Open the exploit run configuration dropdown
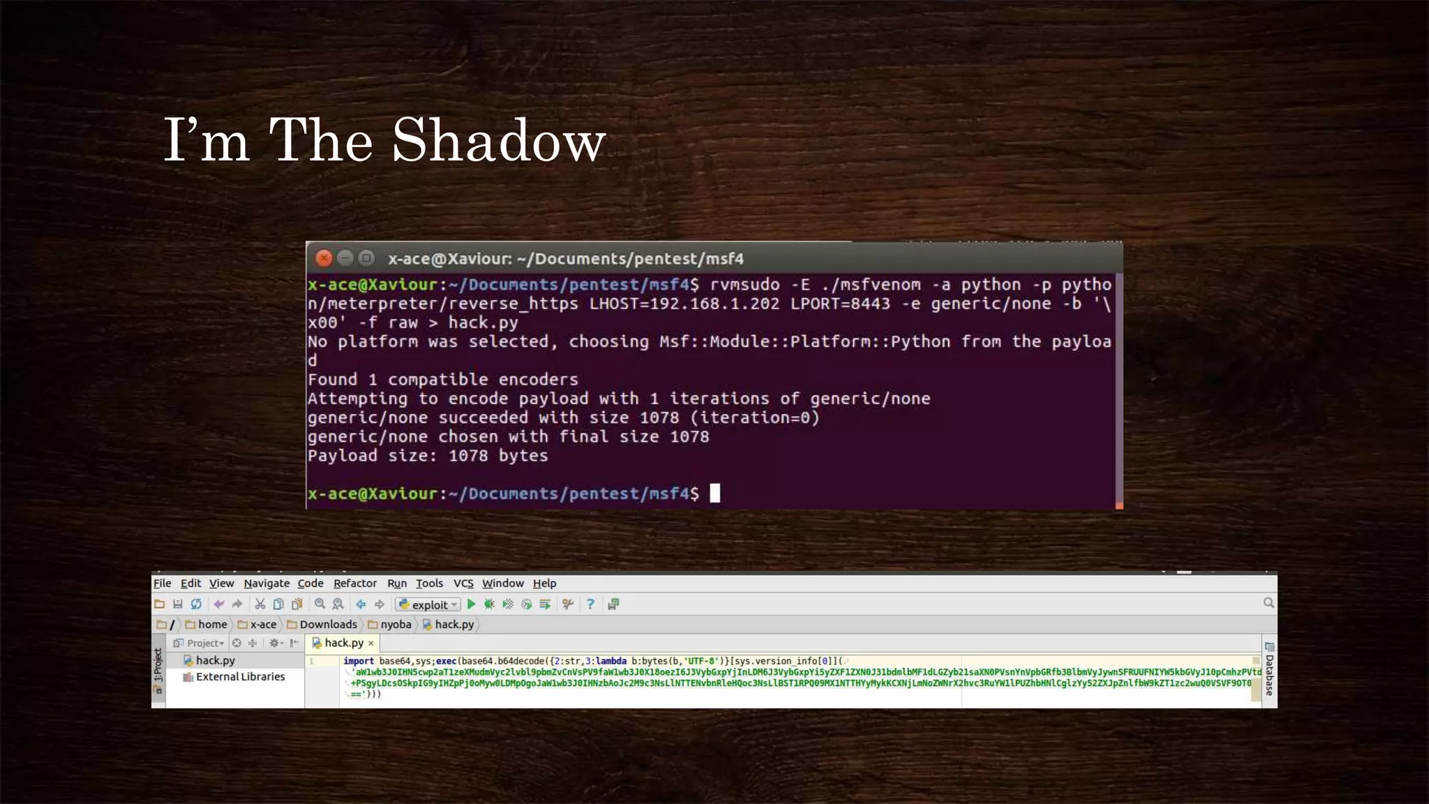Screen dimensions: 1429x804 coord(428,605)
